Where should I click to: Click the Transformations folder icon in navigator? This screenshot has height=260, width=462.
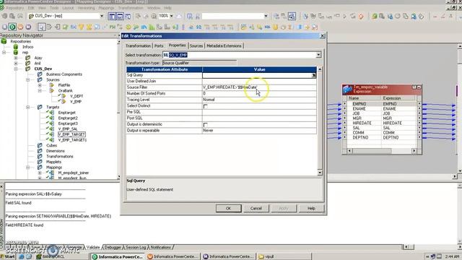[40, 156]
